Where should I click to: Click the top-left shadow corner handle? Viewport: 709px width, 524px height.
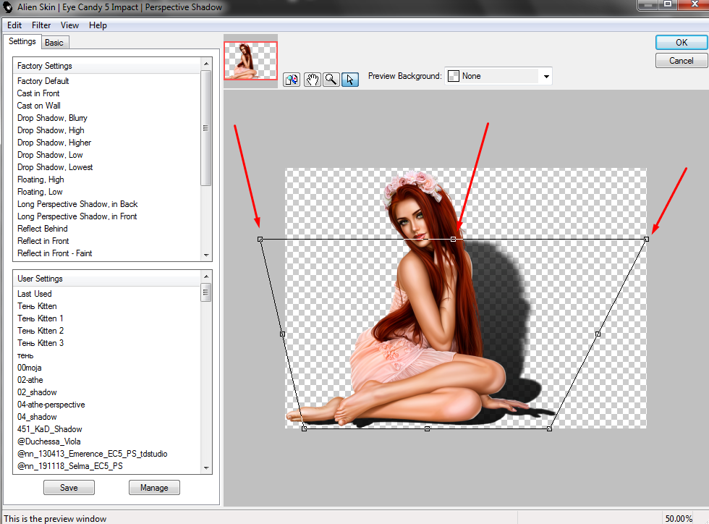[x=260, y=239]
